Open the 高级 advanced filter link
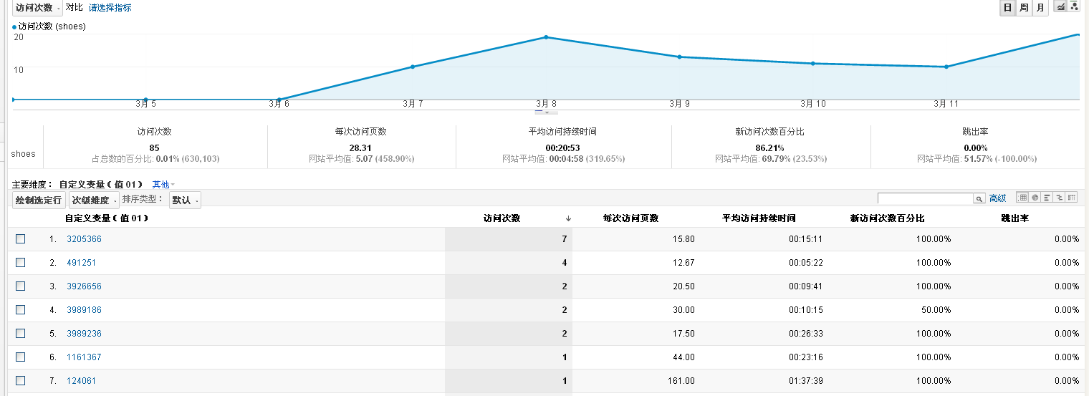Screen dimensions: 1089x396 997,198
